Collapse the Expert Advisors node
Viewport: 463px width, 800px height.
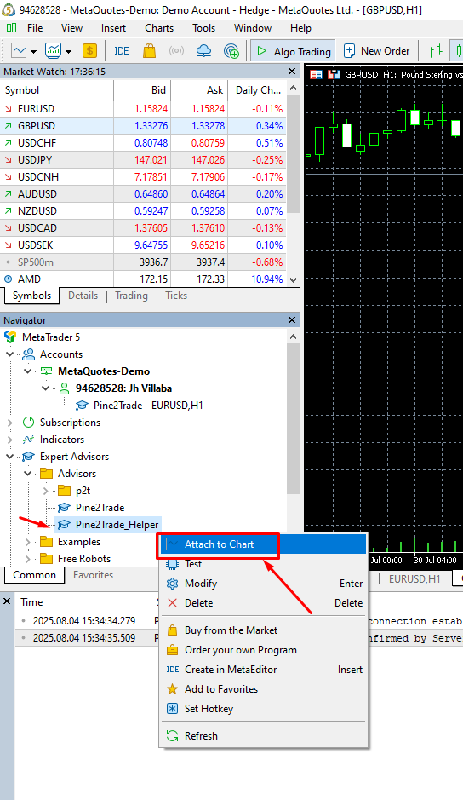coord(9,456)
